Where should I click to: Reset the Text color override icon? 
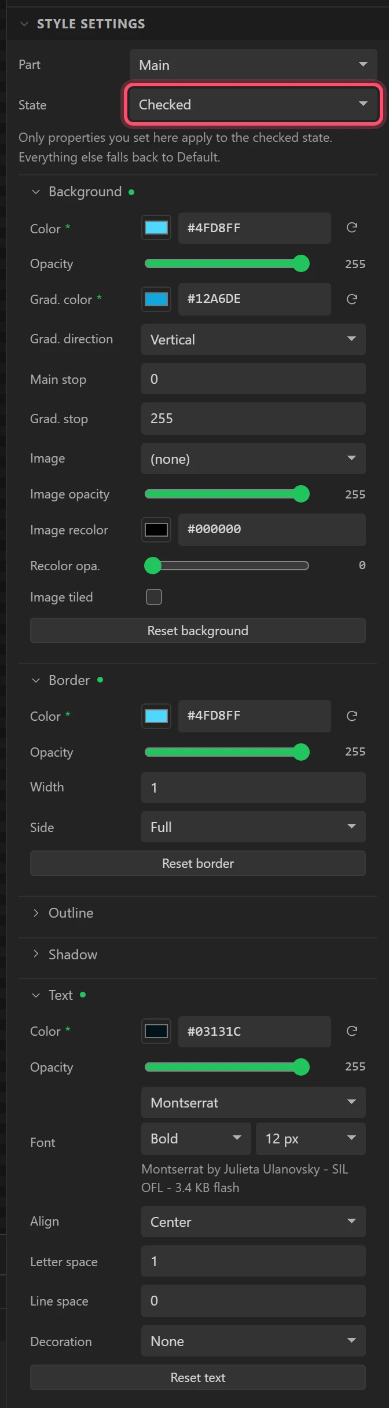[351, 1031]
